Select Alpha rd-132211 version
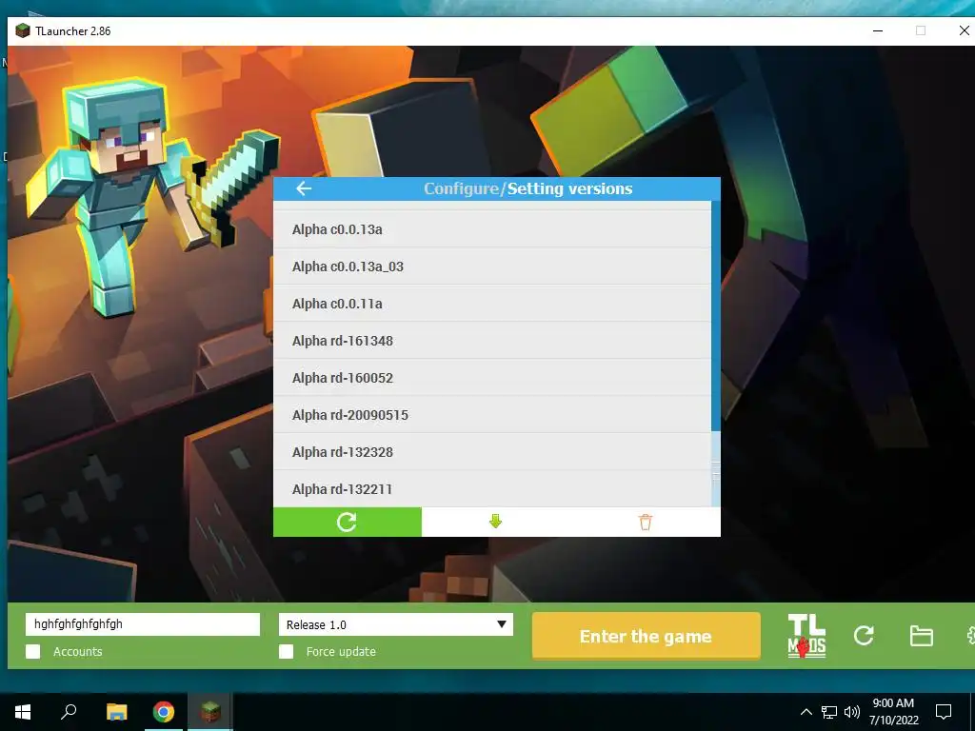This screenshot has height=731, width=975. click(492, 488)
